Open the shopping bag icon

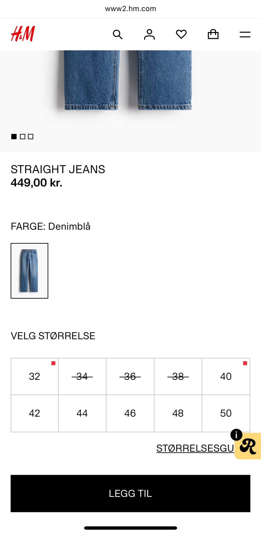(x=213, y=34)
